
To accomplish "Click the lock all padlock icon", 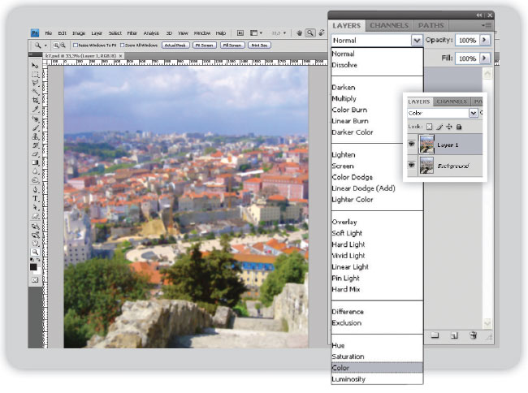I will click(459, 127).
